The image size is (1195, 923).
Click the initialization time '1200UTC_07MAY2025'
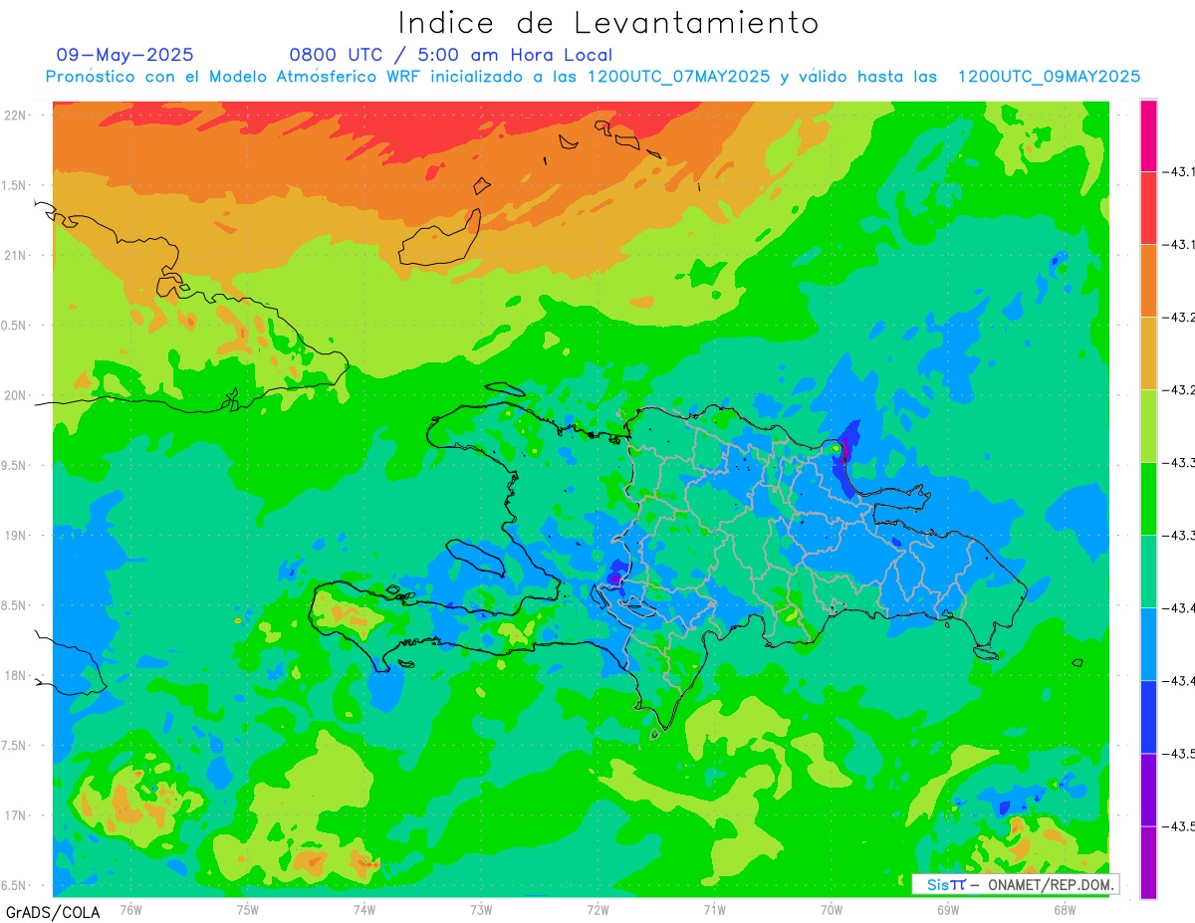click(x=678, y=77)
